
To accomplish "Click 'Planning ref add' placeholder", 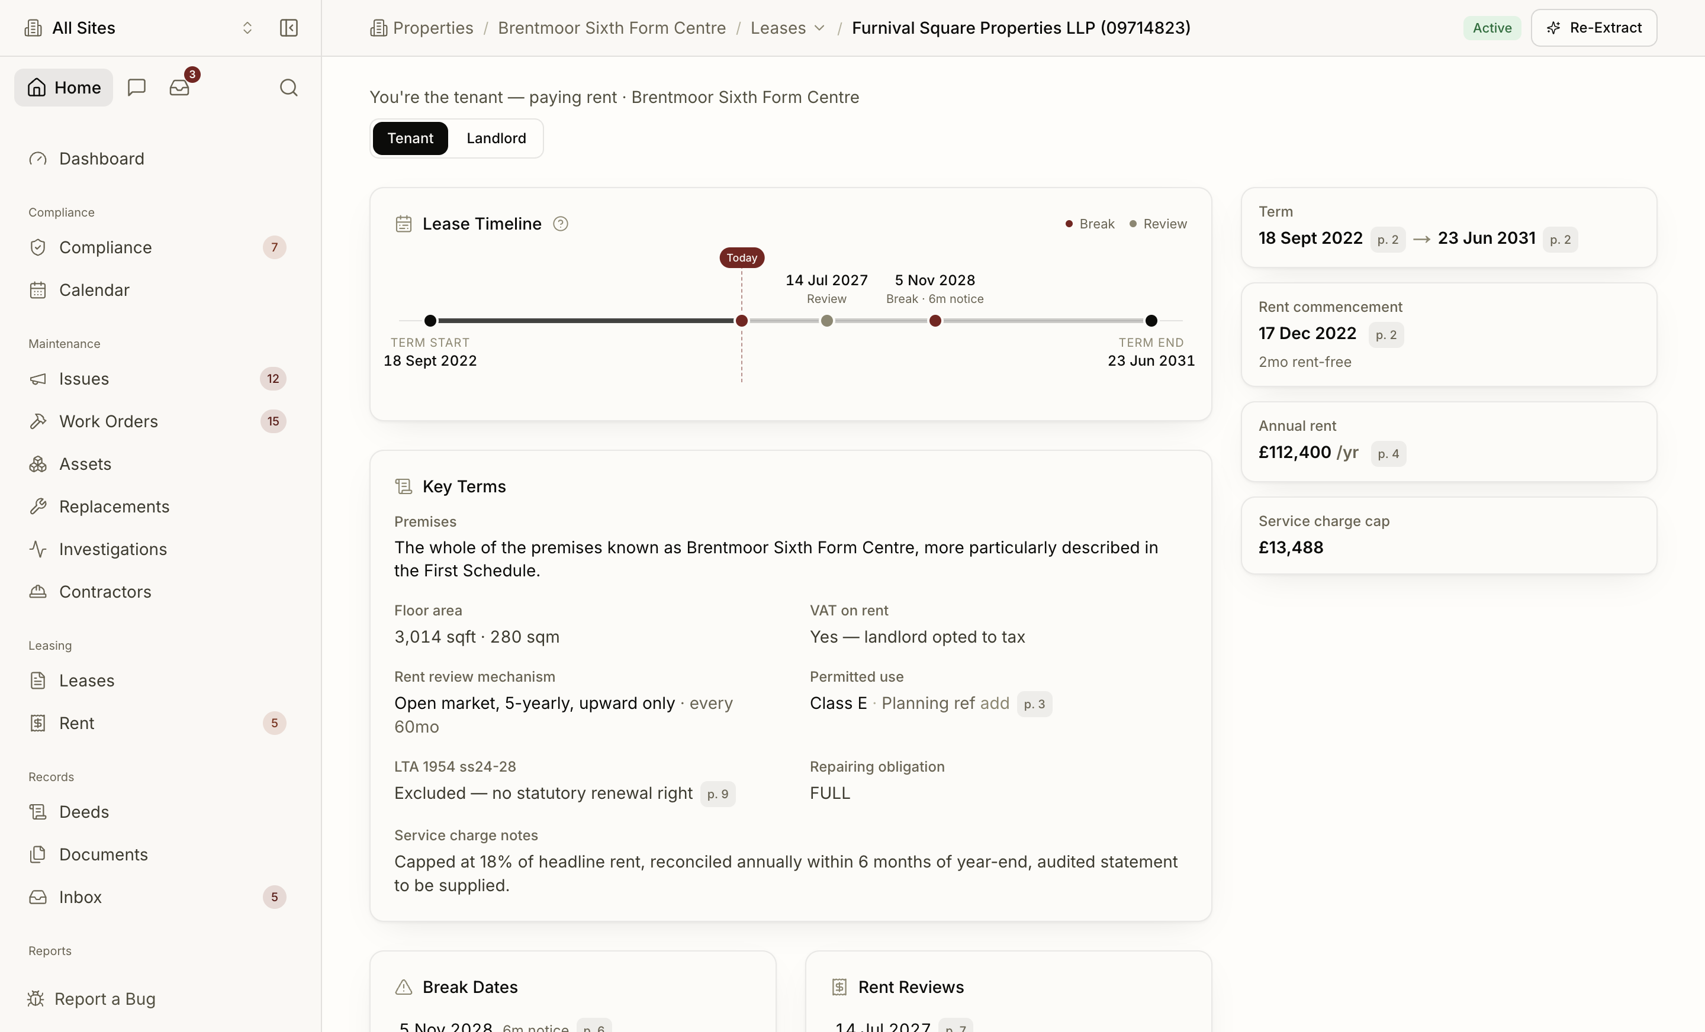I will tap(945, 703).
